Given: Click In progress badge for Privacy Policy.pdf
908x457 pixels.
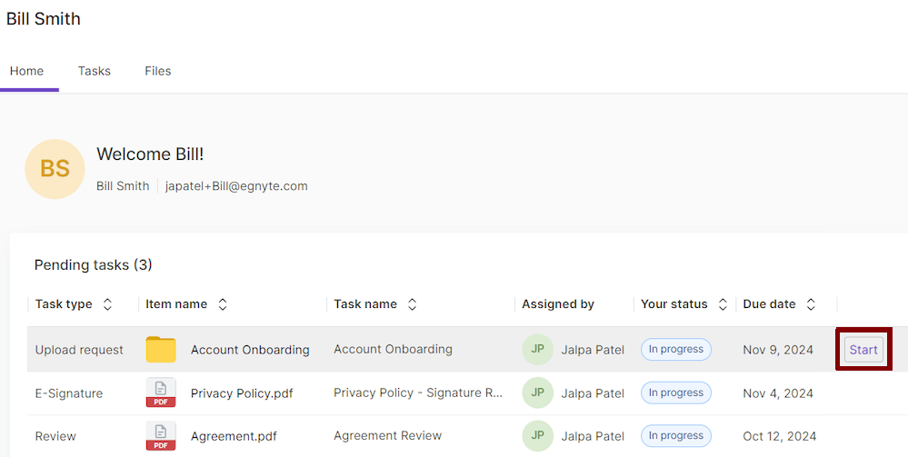Looking at the screenshot, I should tap(676, 392).
